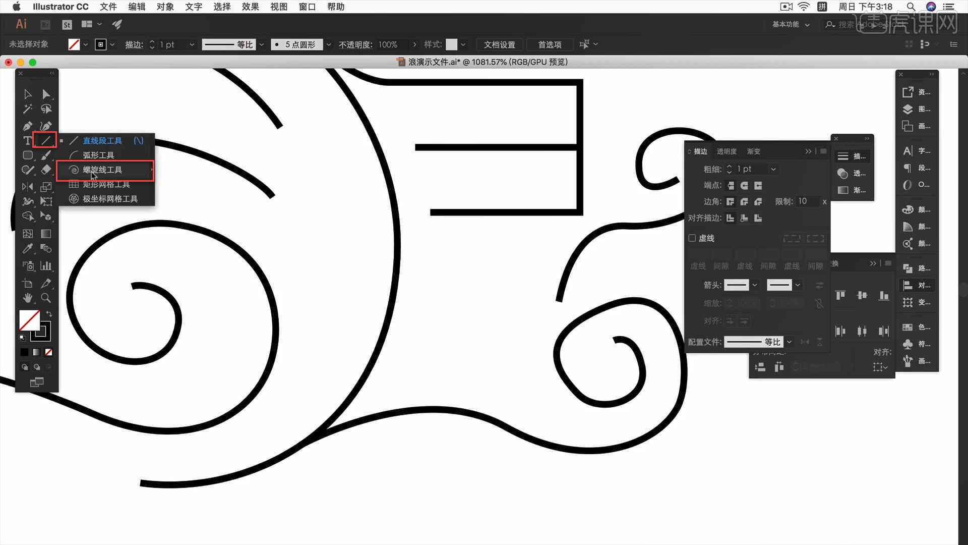
Task: Select the Hand tool
Action: [x=28, y=298]
